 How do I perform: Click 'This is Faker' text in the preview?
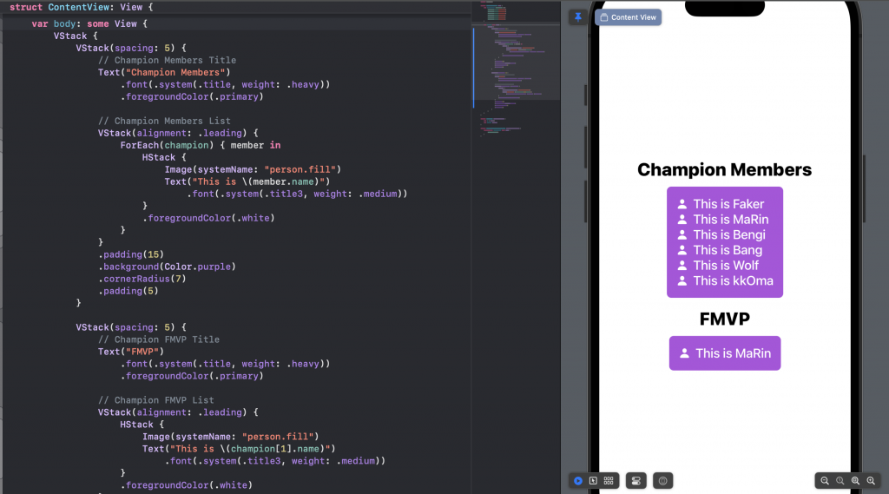click(728, 204)
